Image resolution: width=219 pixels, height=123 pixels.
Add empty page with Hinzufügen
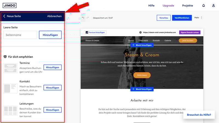[50, 35]
